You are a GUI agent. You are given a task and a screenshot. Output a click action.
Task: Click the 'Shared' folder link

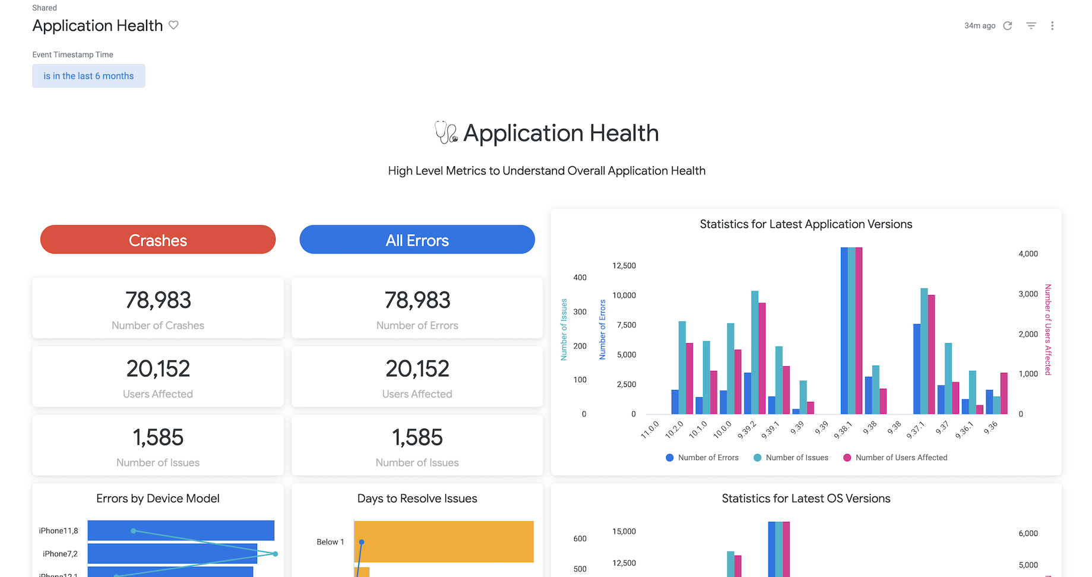tap(45, 8)
